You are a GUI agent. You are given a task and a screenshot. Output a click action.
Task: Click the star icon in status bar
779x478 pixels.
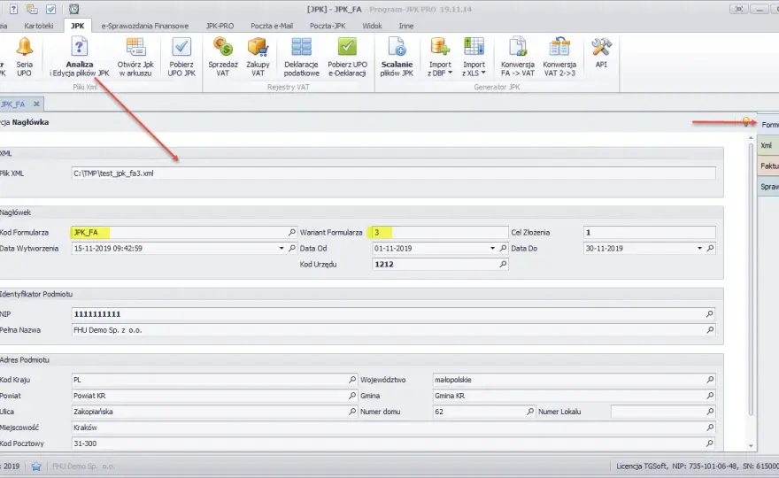click(x=36, y=466)
